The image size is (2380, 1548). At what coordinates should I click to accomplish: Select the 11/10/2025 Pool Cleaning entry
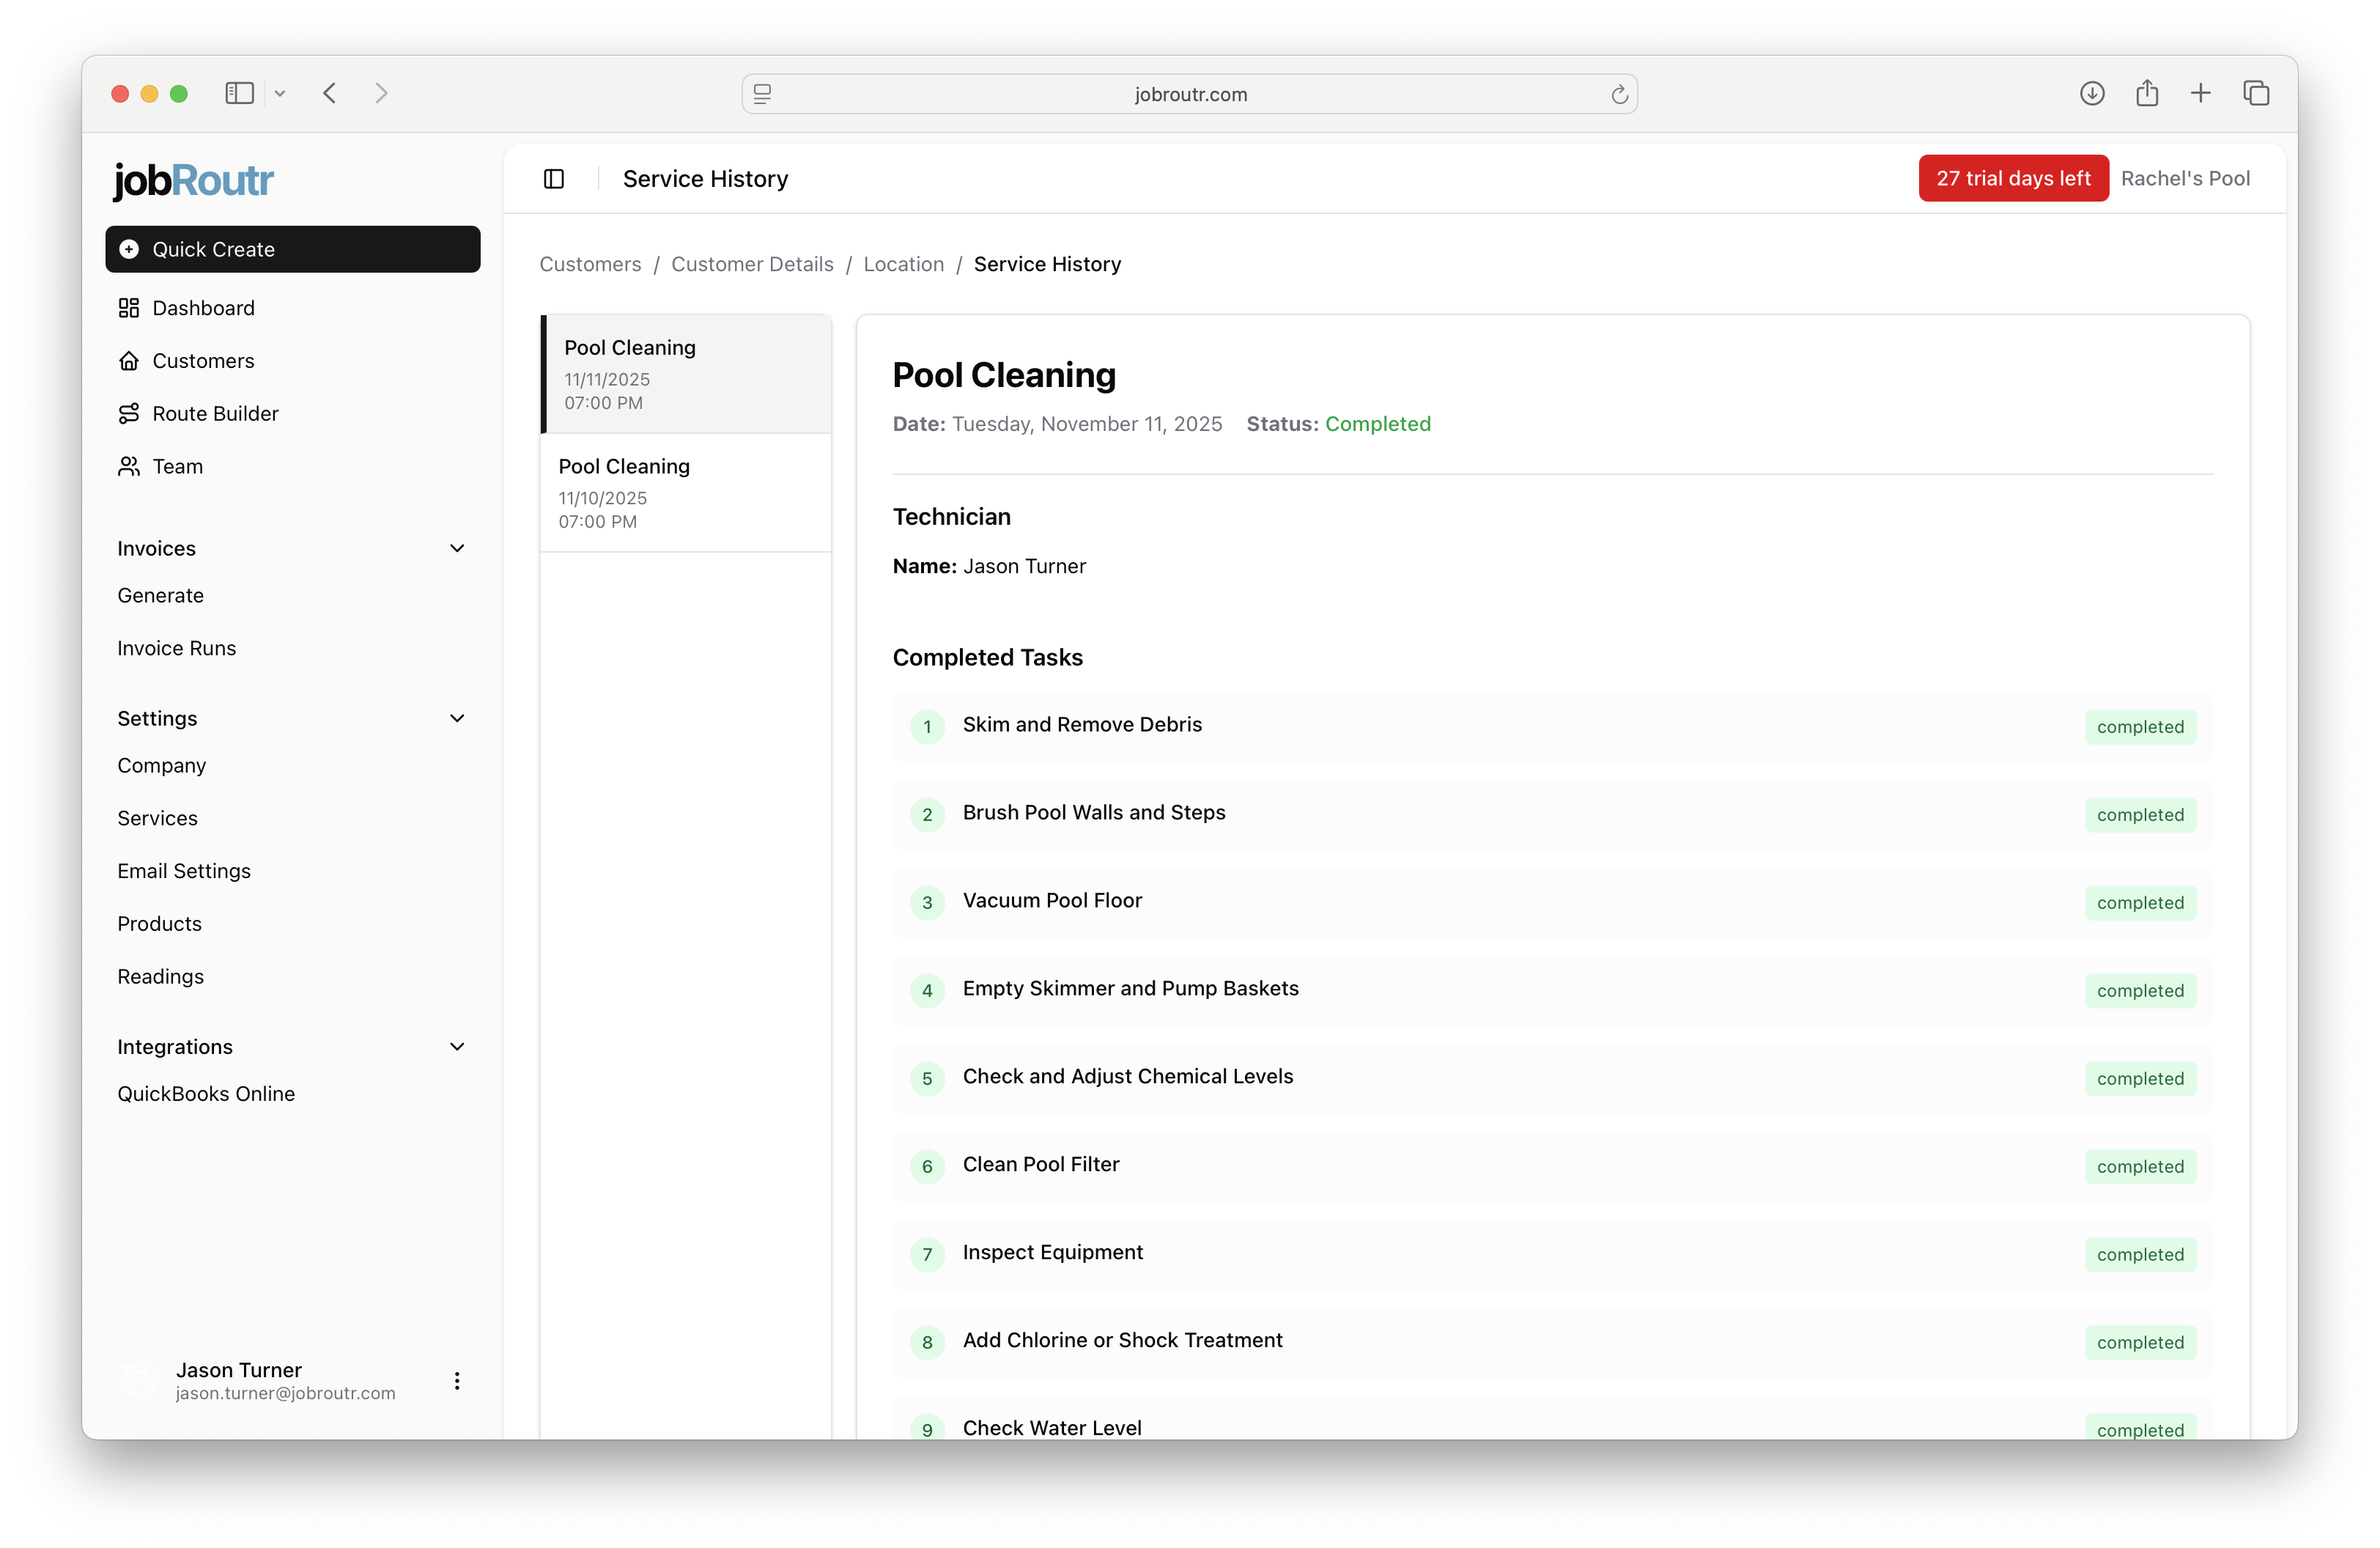685,493
